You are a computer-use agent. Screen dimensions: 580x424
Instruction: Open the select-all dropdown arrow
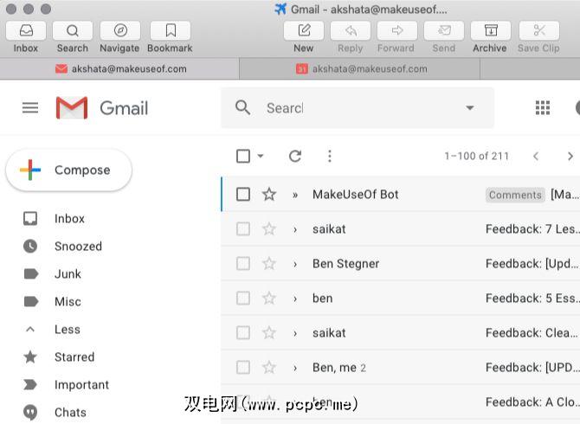tap(261, 156)
